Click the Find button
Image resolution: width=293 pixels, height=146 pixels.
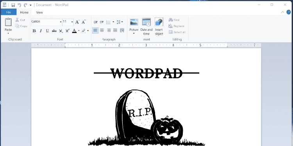[x=174, y=20]
